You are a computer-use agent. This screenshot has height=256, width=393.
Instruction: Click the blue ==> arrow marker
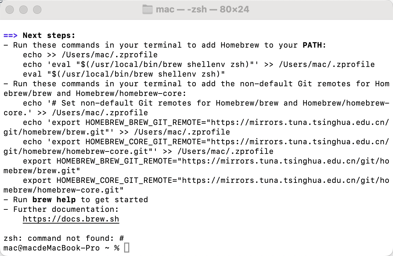(x=10, y=36)
